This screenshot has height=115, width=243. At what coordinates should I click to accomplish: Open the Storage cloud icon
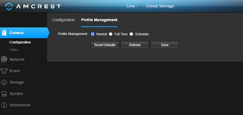4,82
